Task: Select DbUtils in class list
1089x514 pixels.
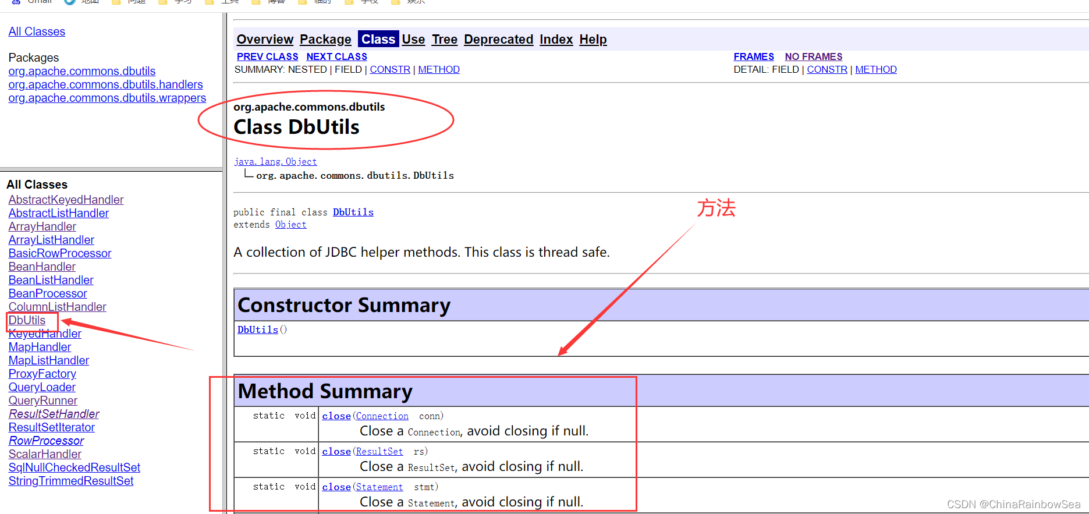Action: pos(27,320)
